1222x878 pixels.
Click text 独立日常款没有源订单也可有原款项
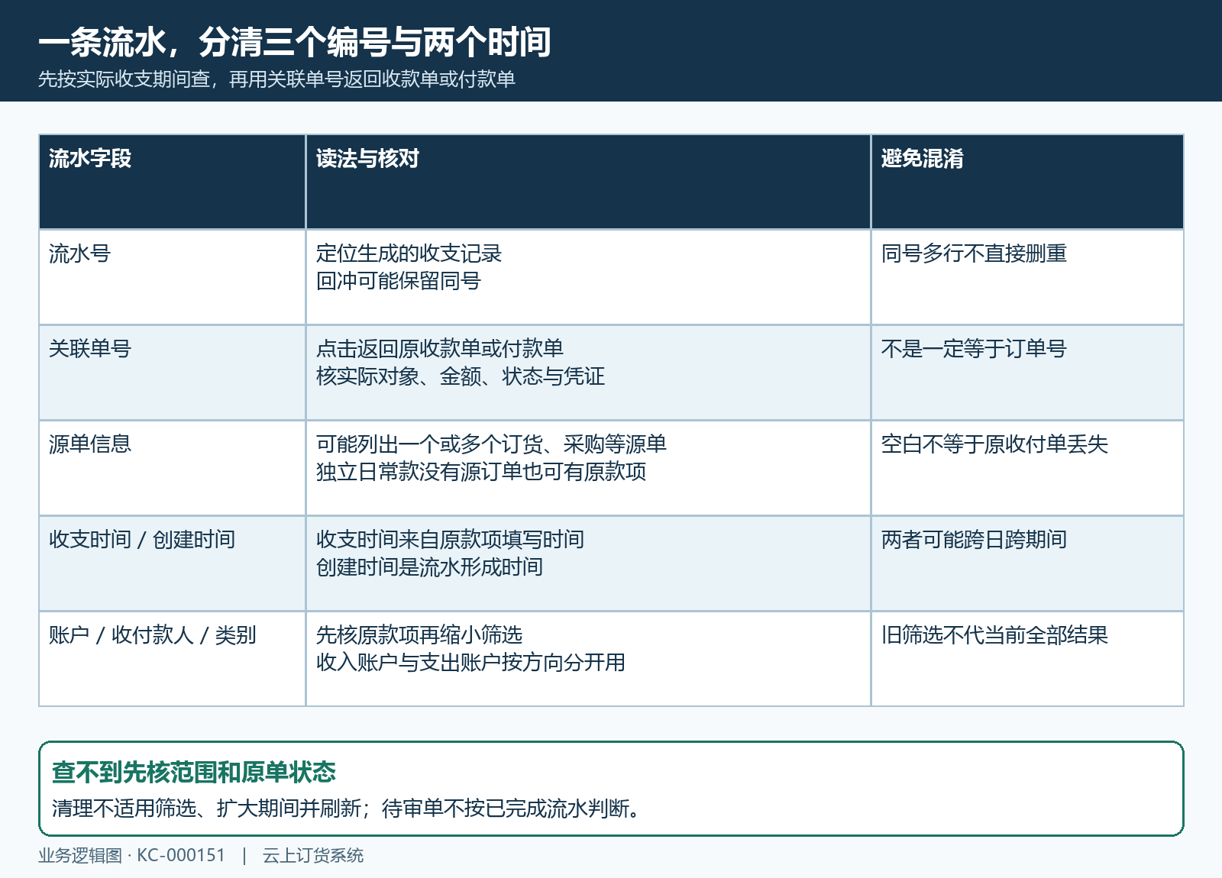tap(481, 472)
